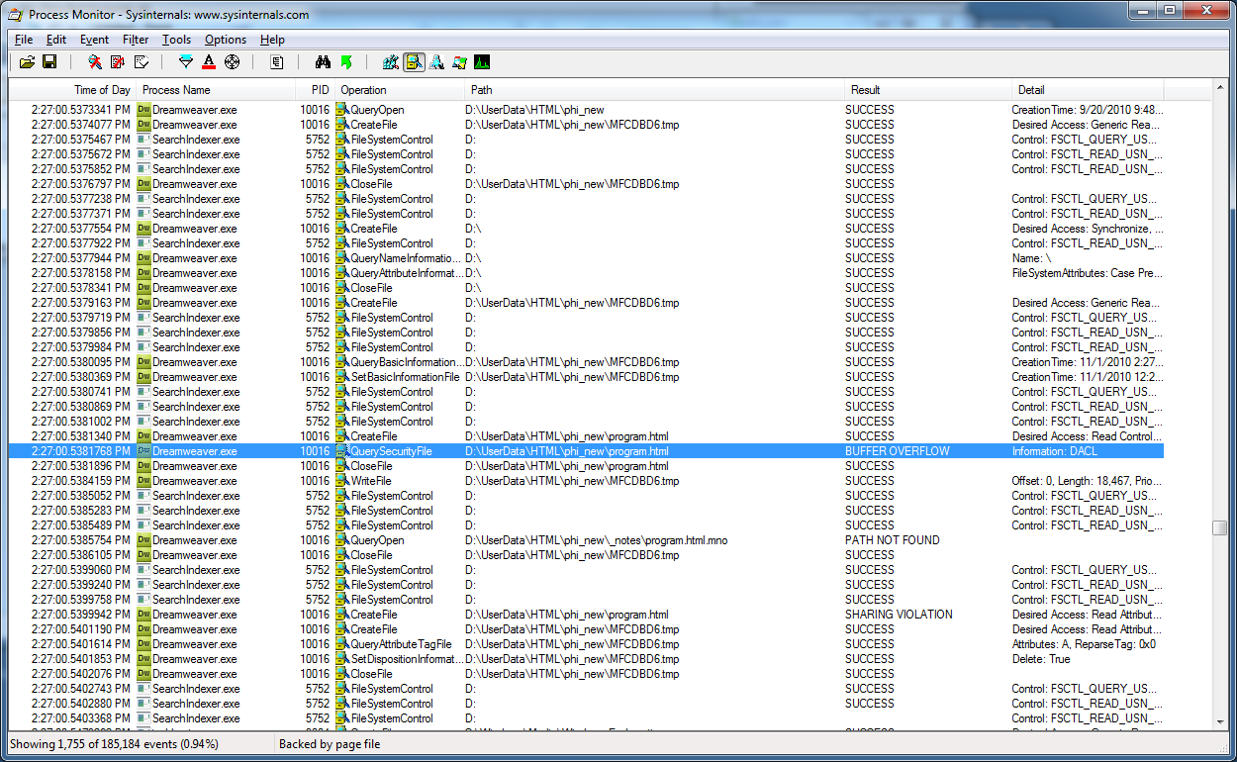The image size is (1237, 762).
Task: Select path D:\UserData\HTML\phi_new\_notes\program.html.mno
Action: (596, 540)
